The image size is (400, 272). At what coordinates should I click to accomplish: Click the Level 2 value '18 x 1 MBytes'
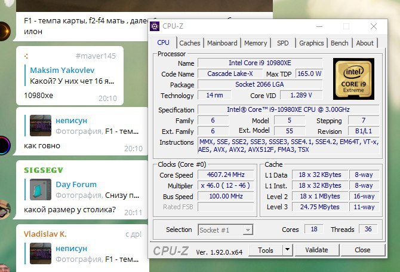tap(320, 196)
